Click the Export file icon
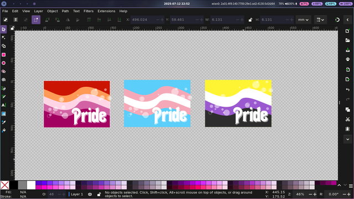 point(348,79)
